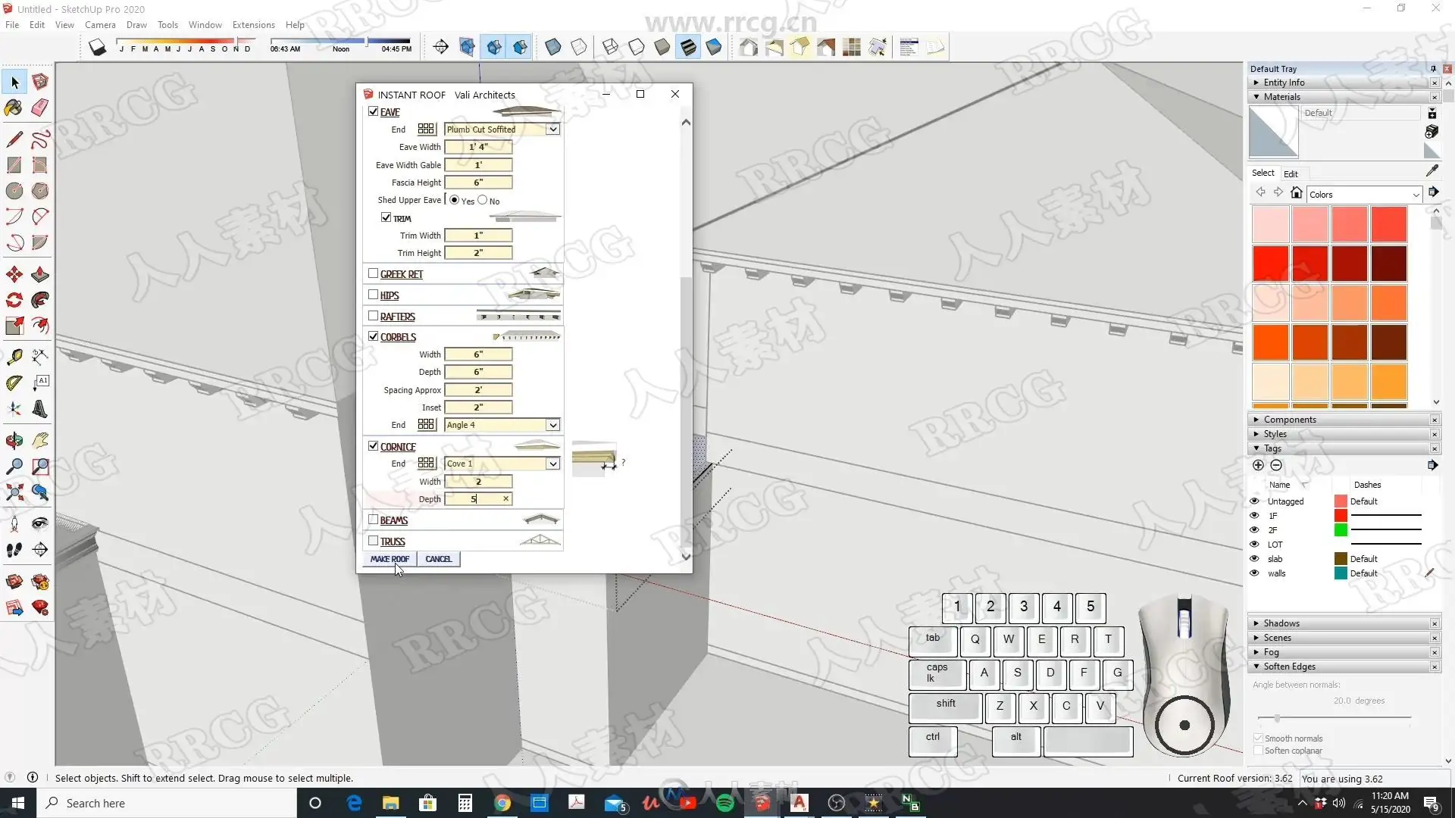Click the MAKE ROOF button

pos(390,559)
